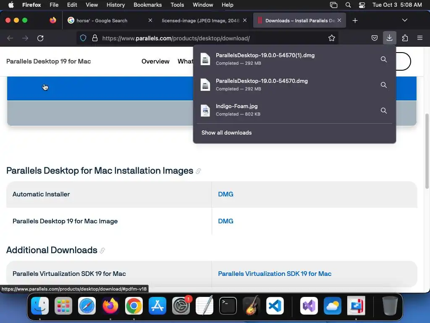Toggle the Downloads toolbar button
The width and height of the screenshot is (430, 323).
[389, 38]
